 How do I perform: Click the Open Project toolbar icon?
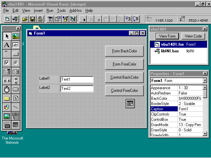(x=25, y=19)
